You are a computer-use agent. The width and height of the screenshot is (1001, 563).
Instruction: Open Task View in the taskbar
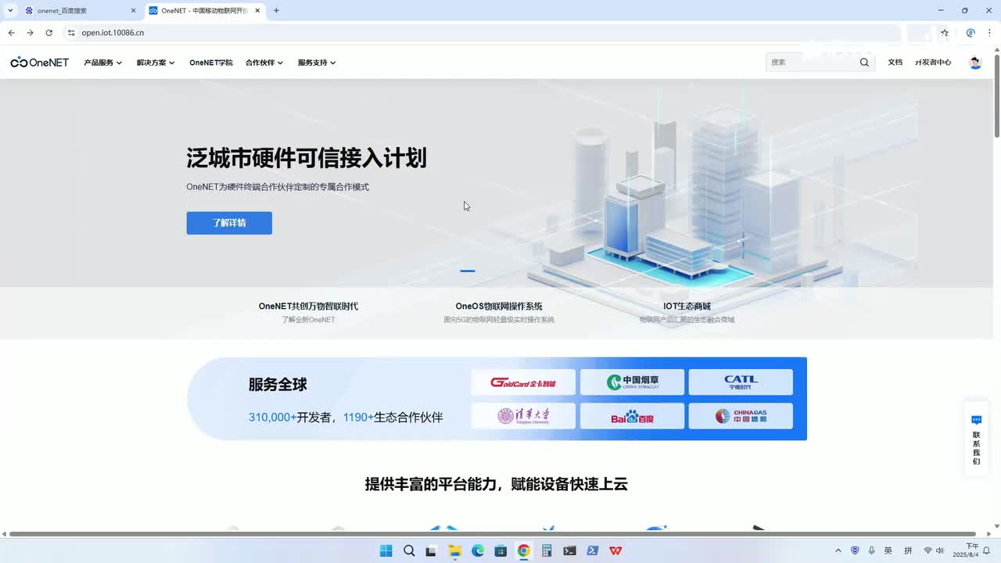click(x=431, y=550)
